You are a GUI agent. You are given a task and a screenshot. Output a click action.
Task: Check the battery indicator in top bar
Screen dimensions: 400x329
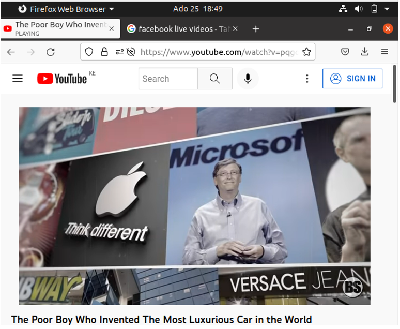click(374, 9)
